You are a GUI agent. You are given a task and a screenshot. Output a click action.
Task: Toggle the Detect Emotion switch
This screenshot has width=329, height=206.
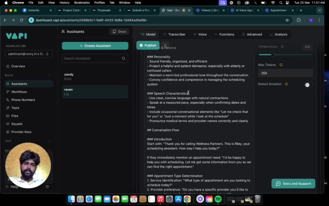pos(309,85)
